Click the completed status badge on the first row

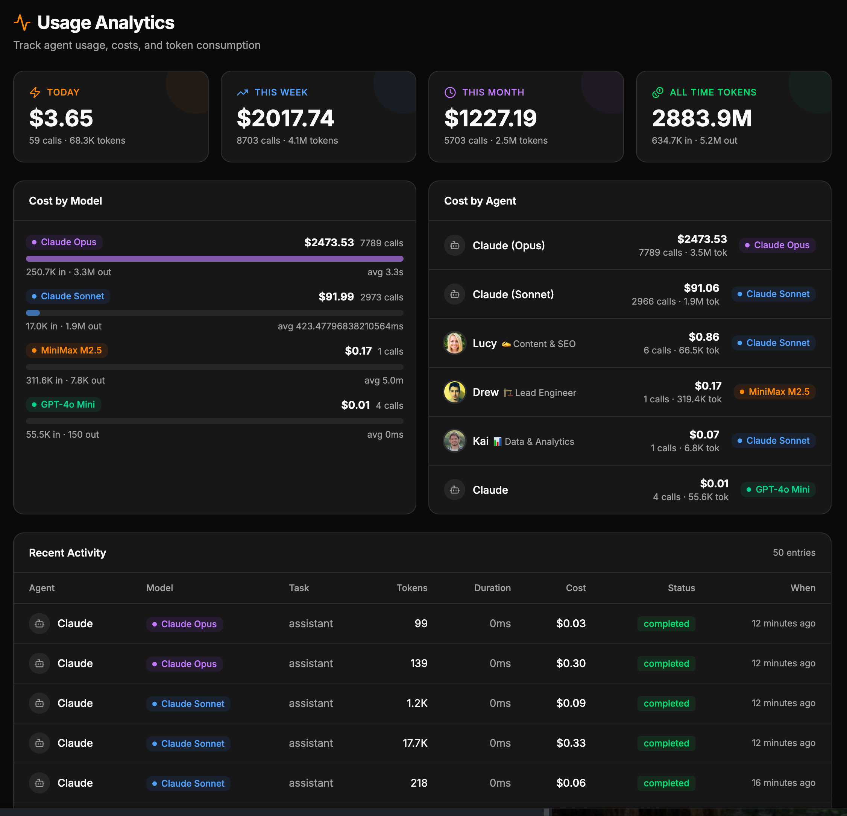(x=666, y=623)
